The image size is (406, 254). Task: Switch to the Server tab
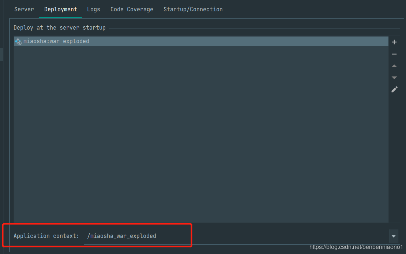(24, 10)
